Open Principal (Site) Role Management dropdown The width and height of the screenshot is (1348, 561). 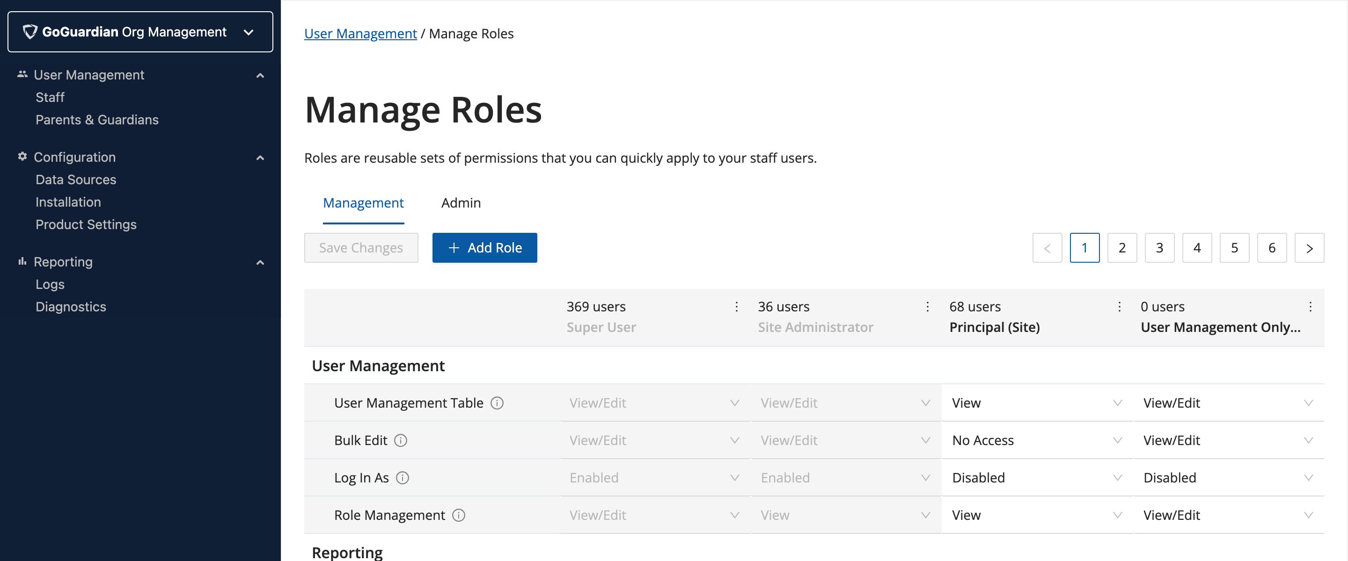(x=1037, y=516)
